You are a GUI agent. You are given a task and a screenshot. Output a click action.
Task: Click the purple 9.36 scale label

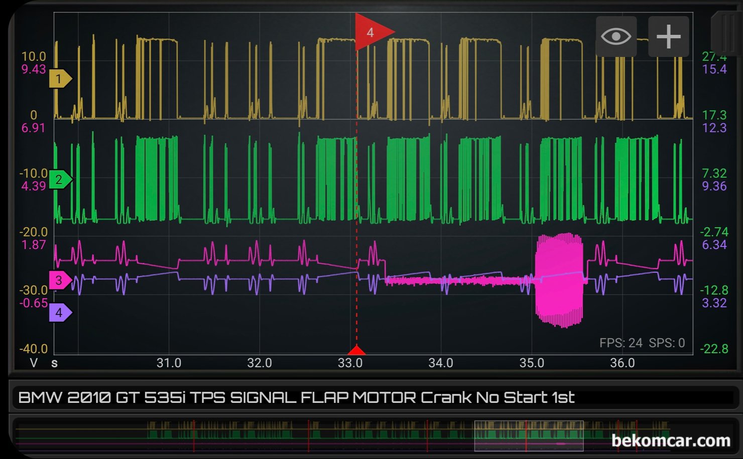714,186
